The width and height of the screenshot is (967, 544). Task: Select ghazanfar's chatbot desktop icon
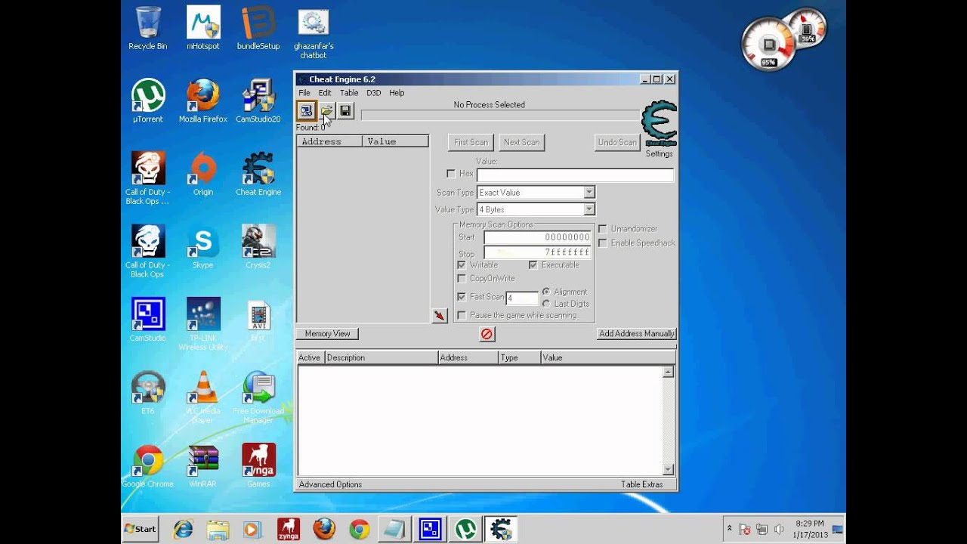click(314, 33)
